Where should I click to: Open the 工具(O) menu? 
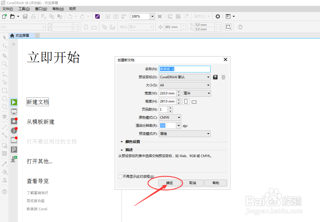click(24, 9)
